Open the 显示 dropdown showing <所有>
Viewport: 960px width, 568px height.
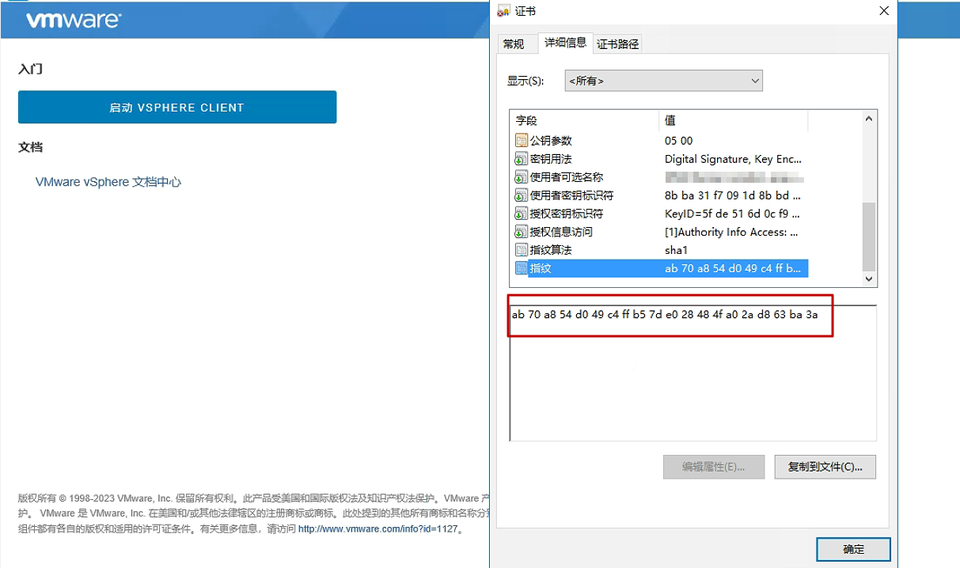tap(663, 81)
